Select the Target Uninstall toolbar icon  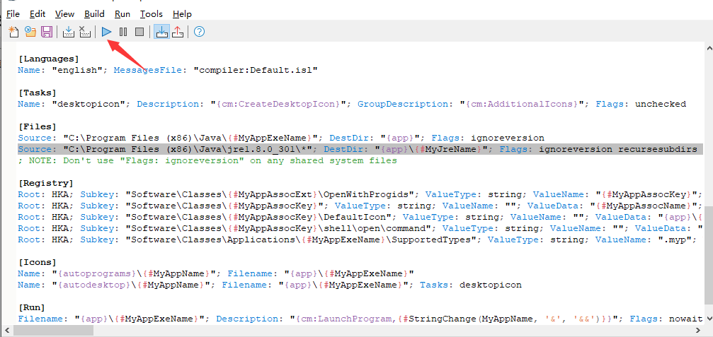(x=178, y=32)
